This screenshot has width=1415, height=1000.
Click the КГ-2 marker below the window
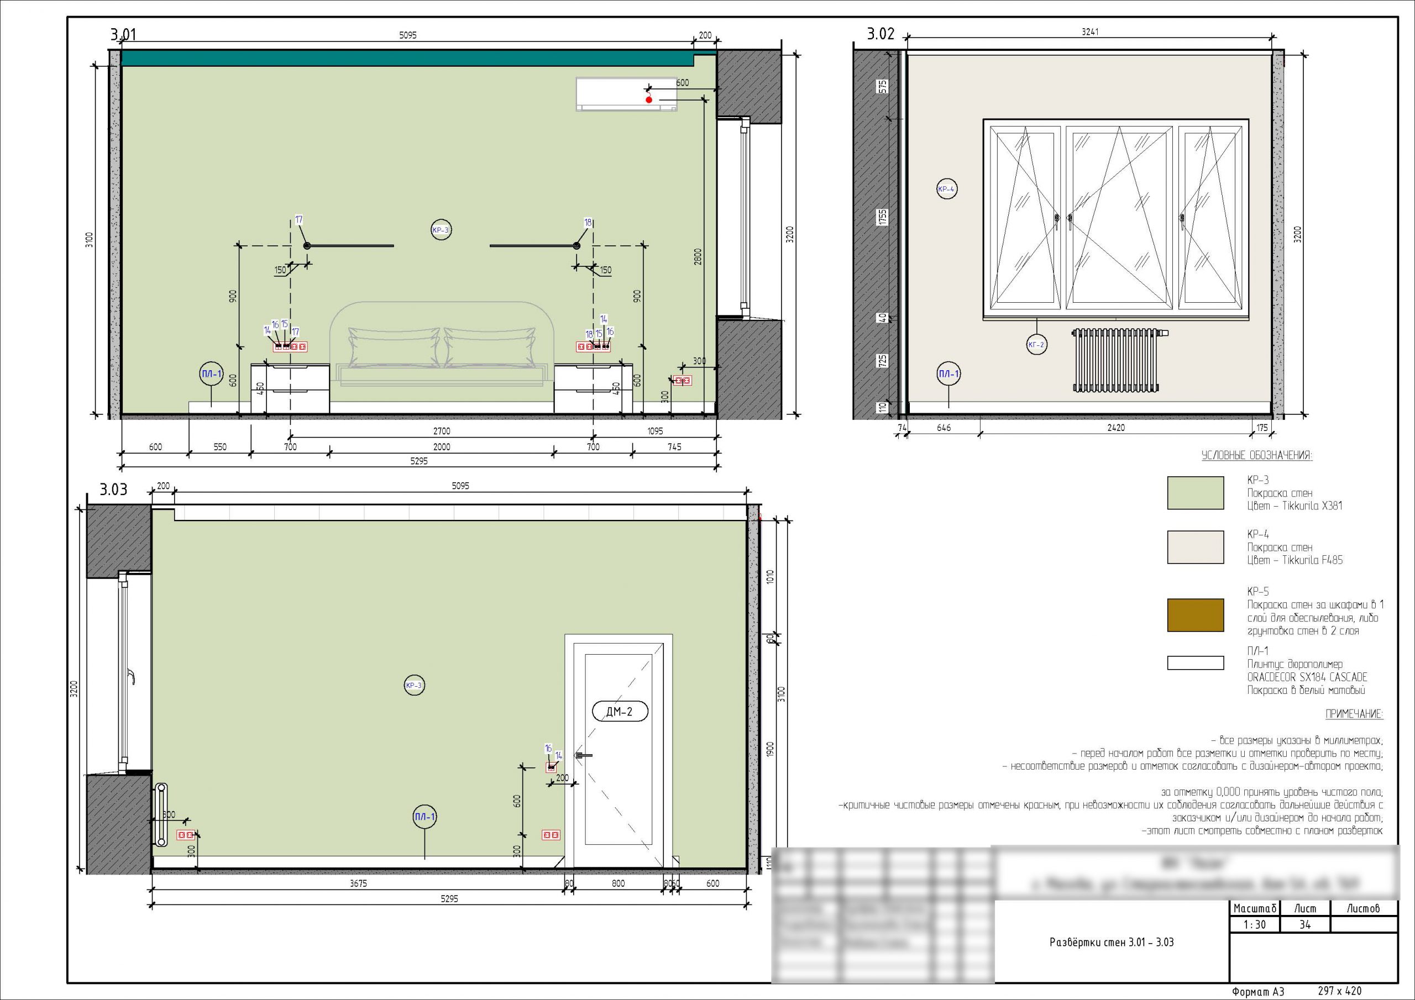click(x=1036, y=344)
